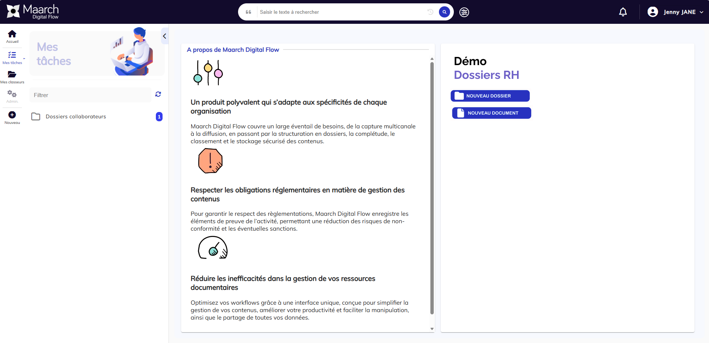
Task: Open the Admin gears icon
Action: click(x=12, y=94)
